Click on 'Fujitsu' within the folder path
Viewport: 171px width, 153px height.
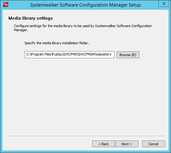tap(57, 54)
